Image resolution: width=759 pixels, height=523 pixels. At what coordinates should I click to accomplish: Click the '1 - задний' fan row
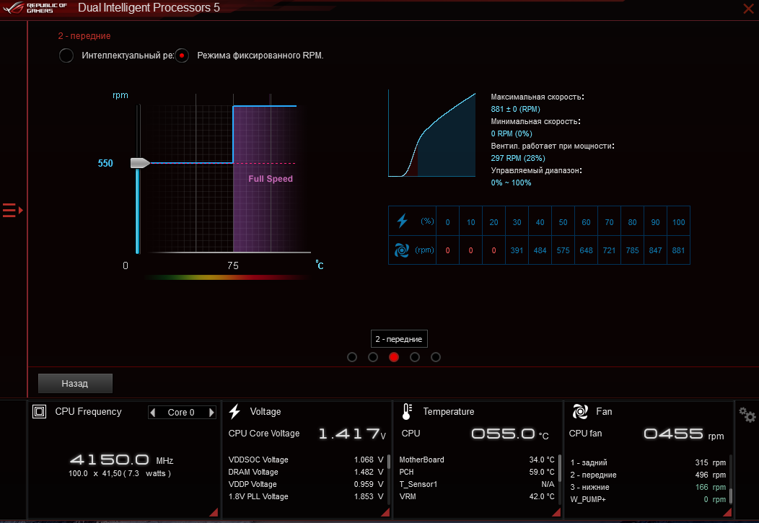point(648,462)
